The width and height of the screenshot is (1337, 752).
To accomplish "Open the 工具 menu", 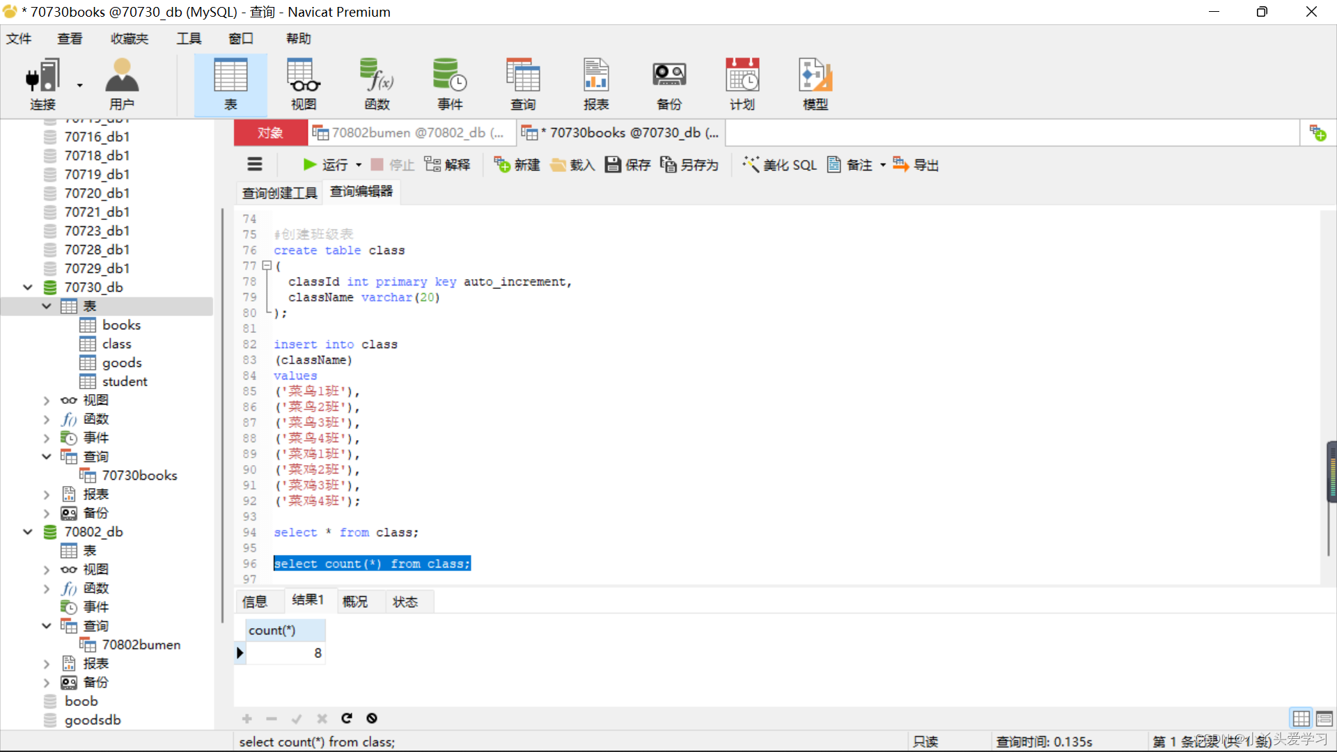I will pyautogui.click(x=189, y=38).
